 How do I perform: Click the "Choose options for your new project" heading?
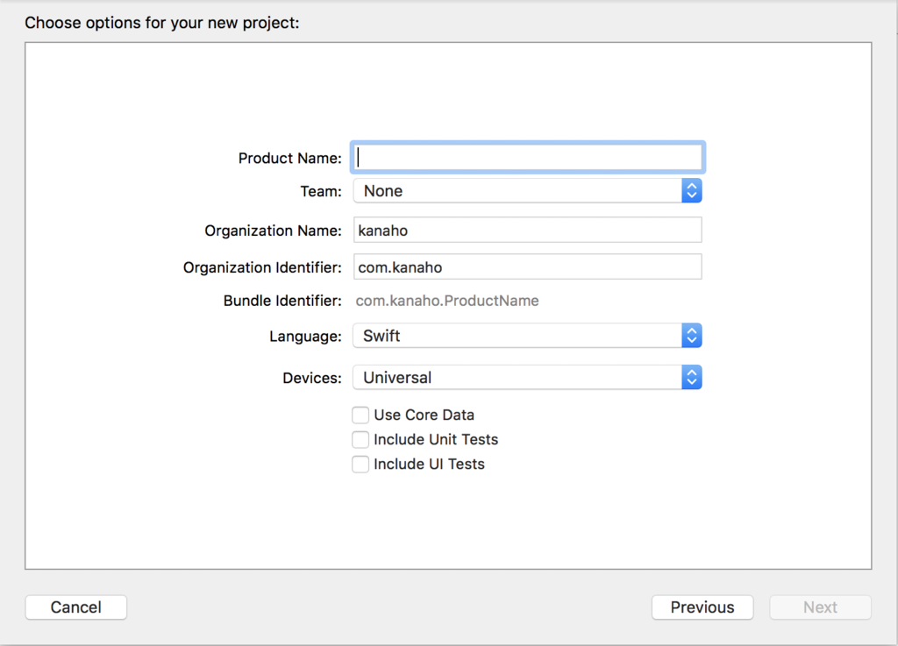pyautogui.click(x=162, y=22)
